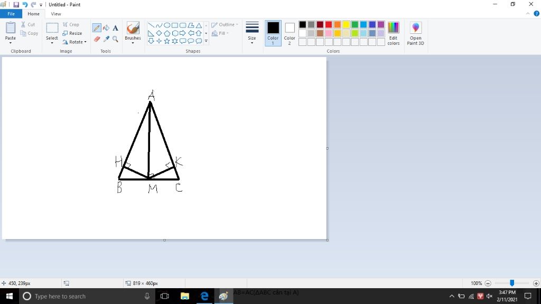Choose the Right triangle shape
541x304 pixels.
(151, 33)
